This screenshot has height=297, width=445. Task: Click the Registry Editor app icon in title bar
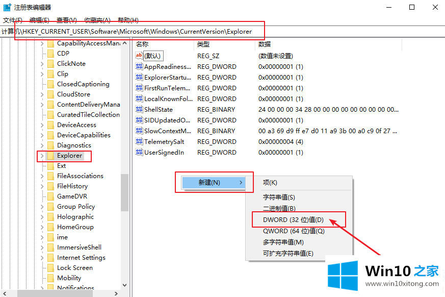pos(7,7)
